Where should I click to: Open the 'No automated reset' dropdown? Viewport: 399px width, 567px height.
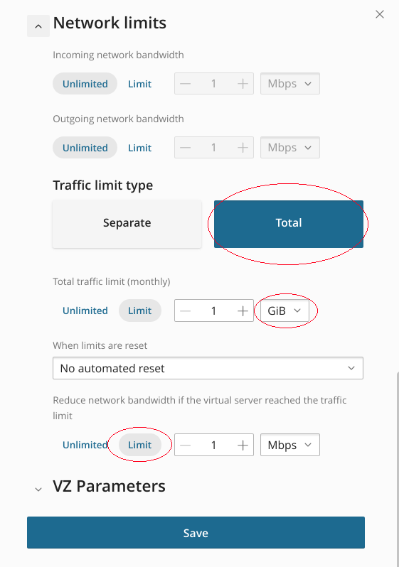click(x=208, y=368)
